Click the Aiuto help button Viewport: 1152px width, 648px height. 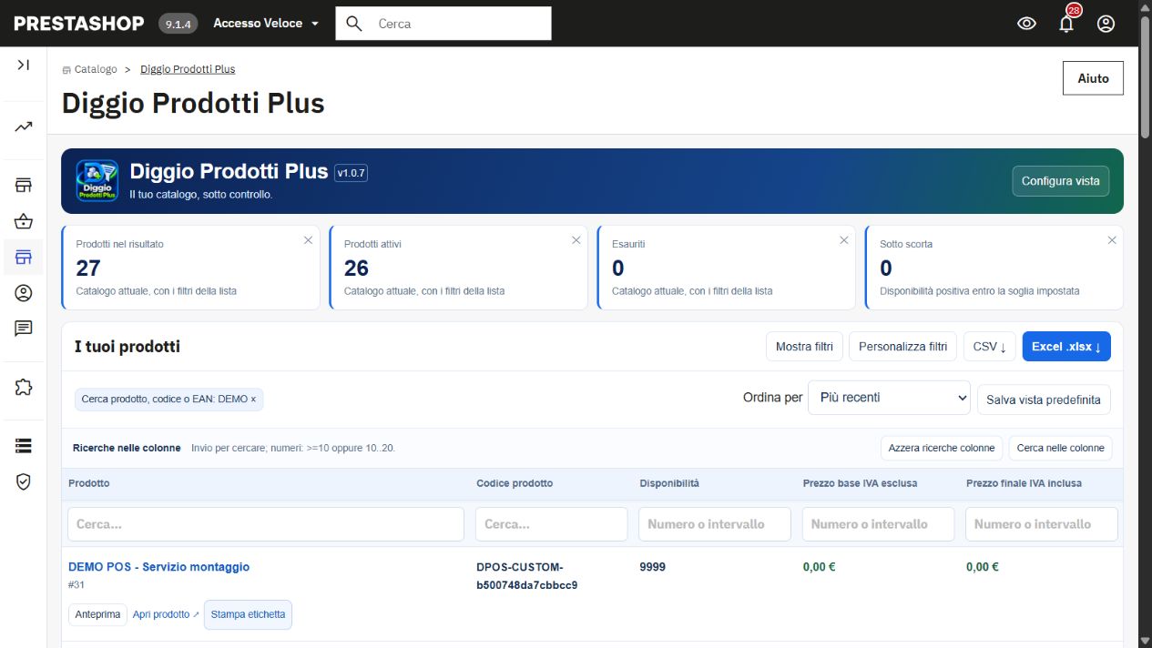pyautogui.click(x=1093, y=78)
